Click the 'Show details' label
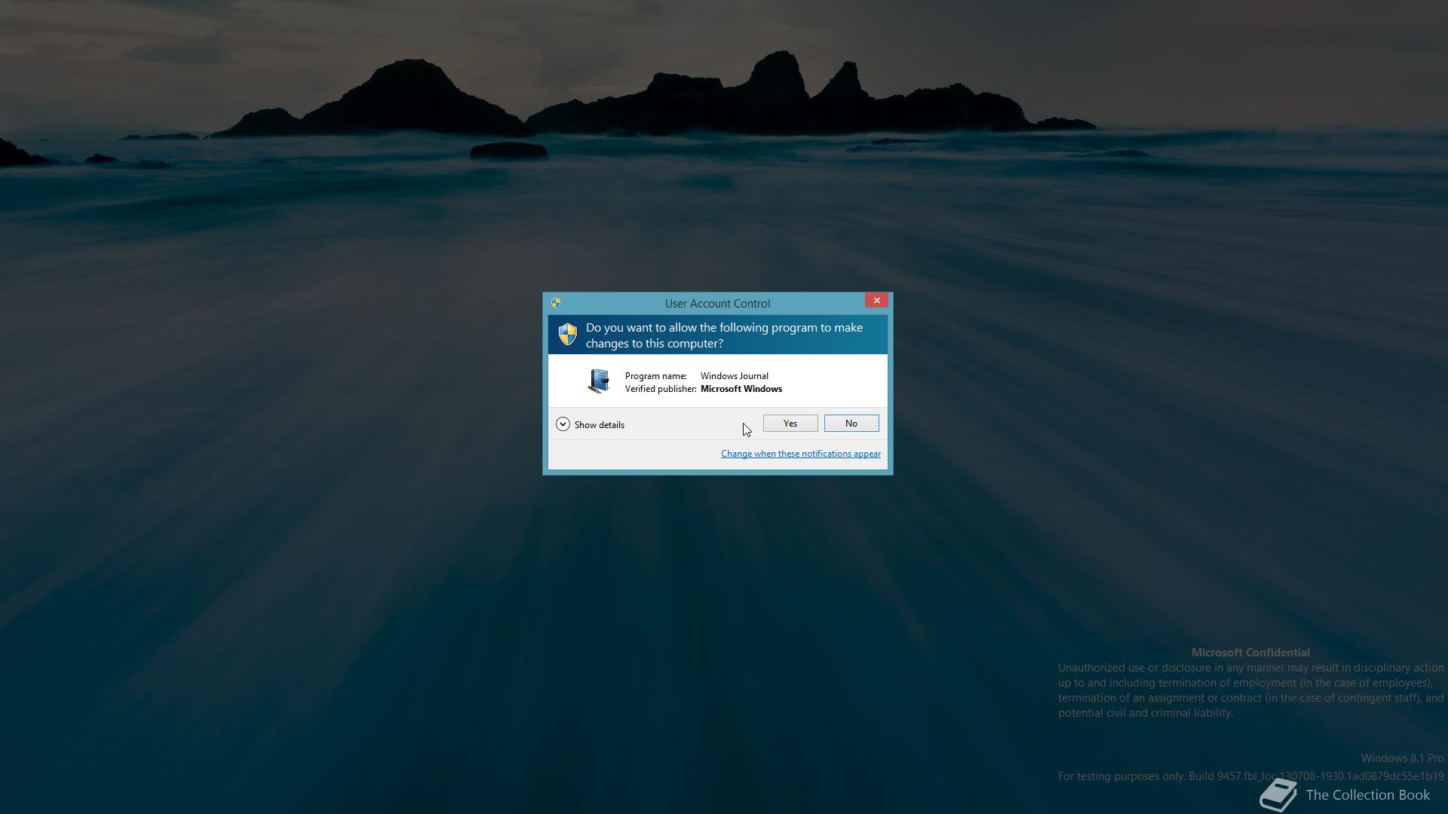The height and width of the screenshot is (814, 1448). point(599,425)
